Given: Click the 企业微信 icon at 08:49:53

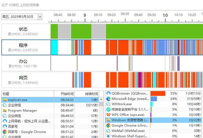Looking at the screenshot, I should click(x=5, y=116).
